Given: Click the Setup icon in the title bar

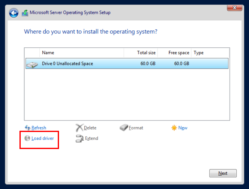Looking at the screenshot, I should 25,13.
